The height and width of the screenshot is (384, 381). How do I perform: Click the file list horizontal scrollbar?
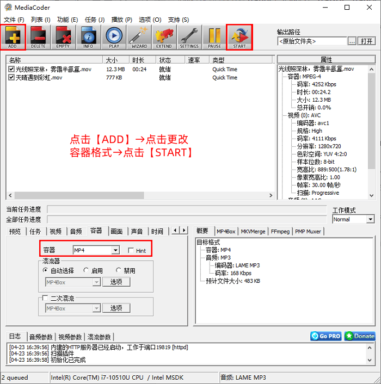click(140, 195)
